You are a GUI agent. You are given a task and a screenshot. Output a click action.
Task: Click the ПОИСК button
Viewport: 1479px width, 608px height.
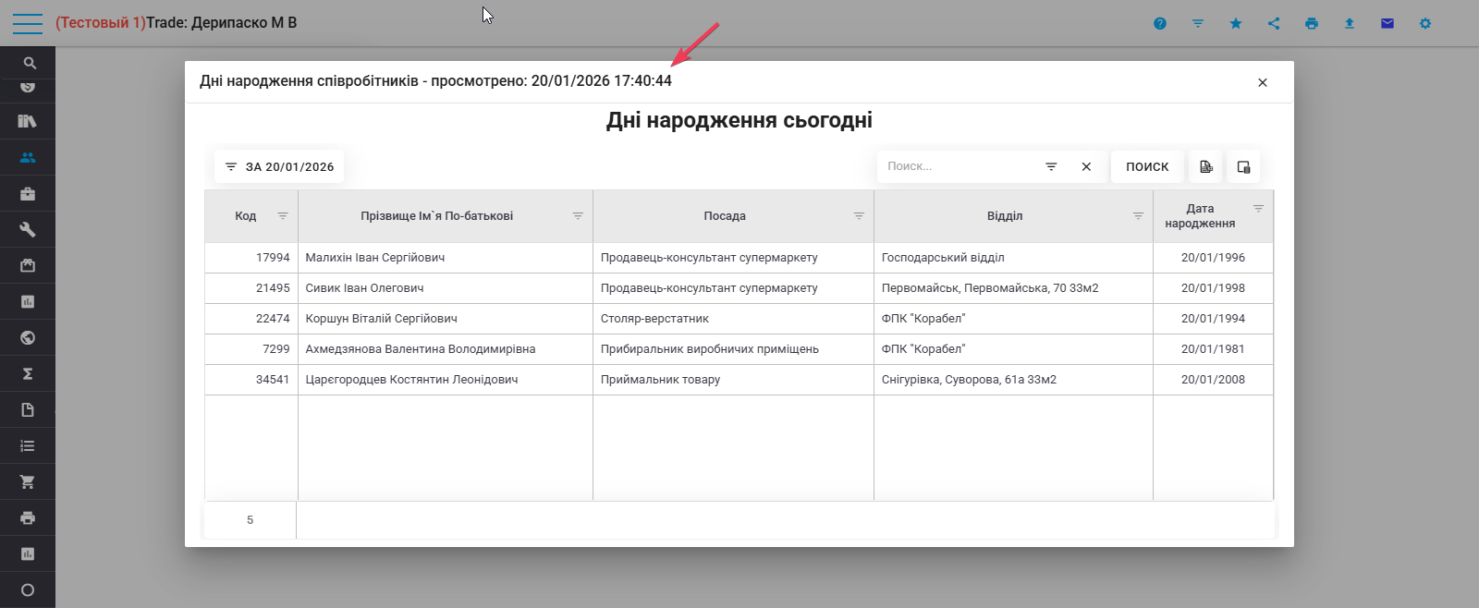pyautogui.click(x=1147, y=166)
